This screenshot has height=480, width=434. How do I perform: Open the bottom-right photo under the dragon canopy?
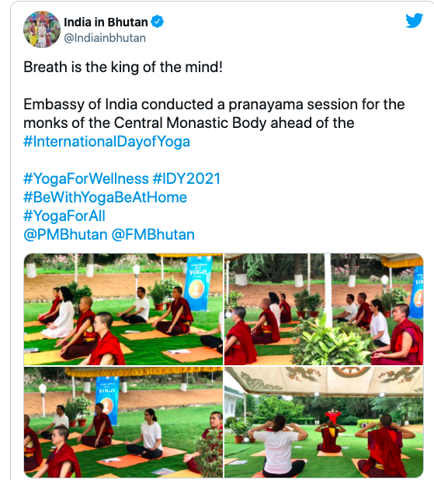(x=324, y=422)
